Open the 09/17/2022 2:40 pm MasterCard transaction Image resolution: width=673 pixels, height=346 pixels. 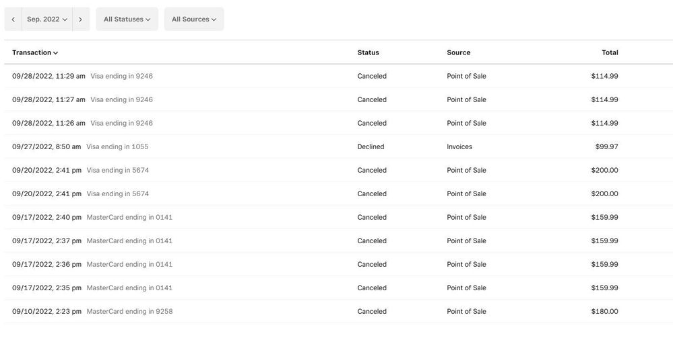point(46,217)
